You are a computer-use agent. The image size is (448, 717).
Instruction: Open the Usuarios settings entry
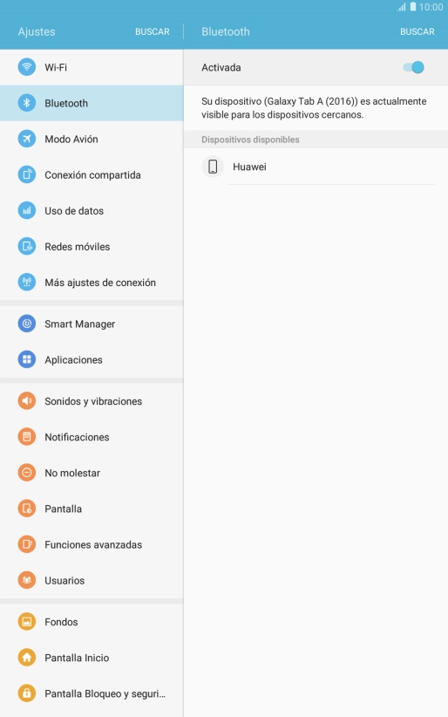coord(92,580)
